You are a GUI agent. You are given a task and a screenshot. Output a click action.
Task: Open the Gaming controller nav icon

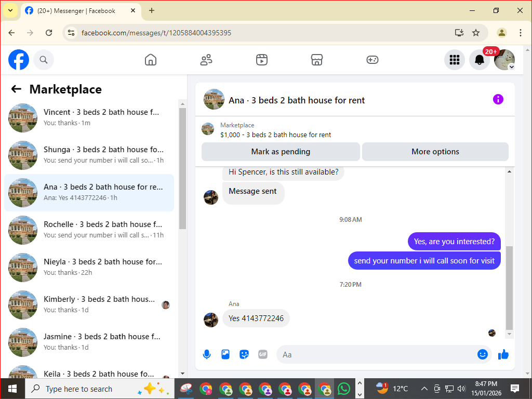[x=372, y=60]
